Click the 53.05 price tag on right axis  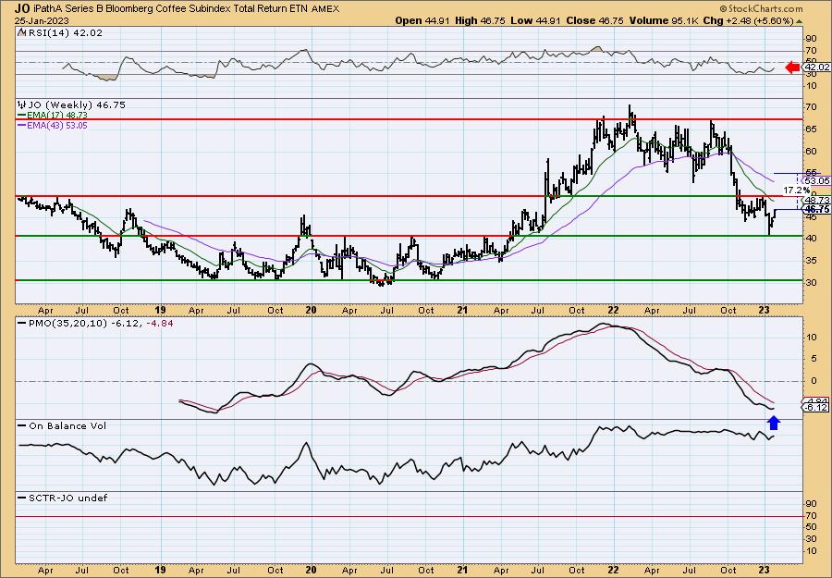coord(816,181)
